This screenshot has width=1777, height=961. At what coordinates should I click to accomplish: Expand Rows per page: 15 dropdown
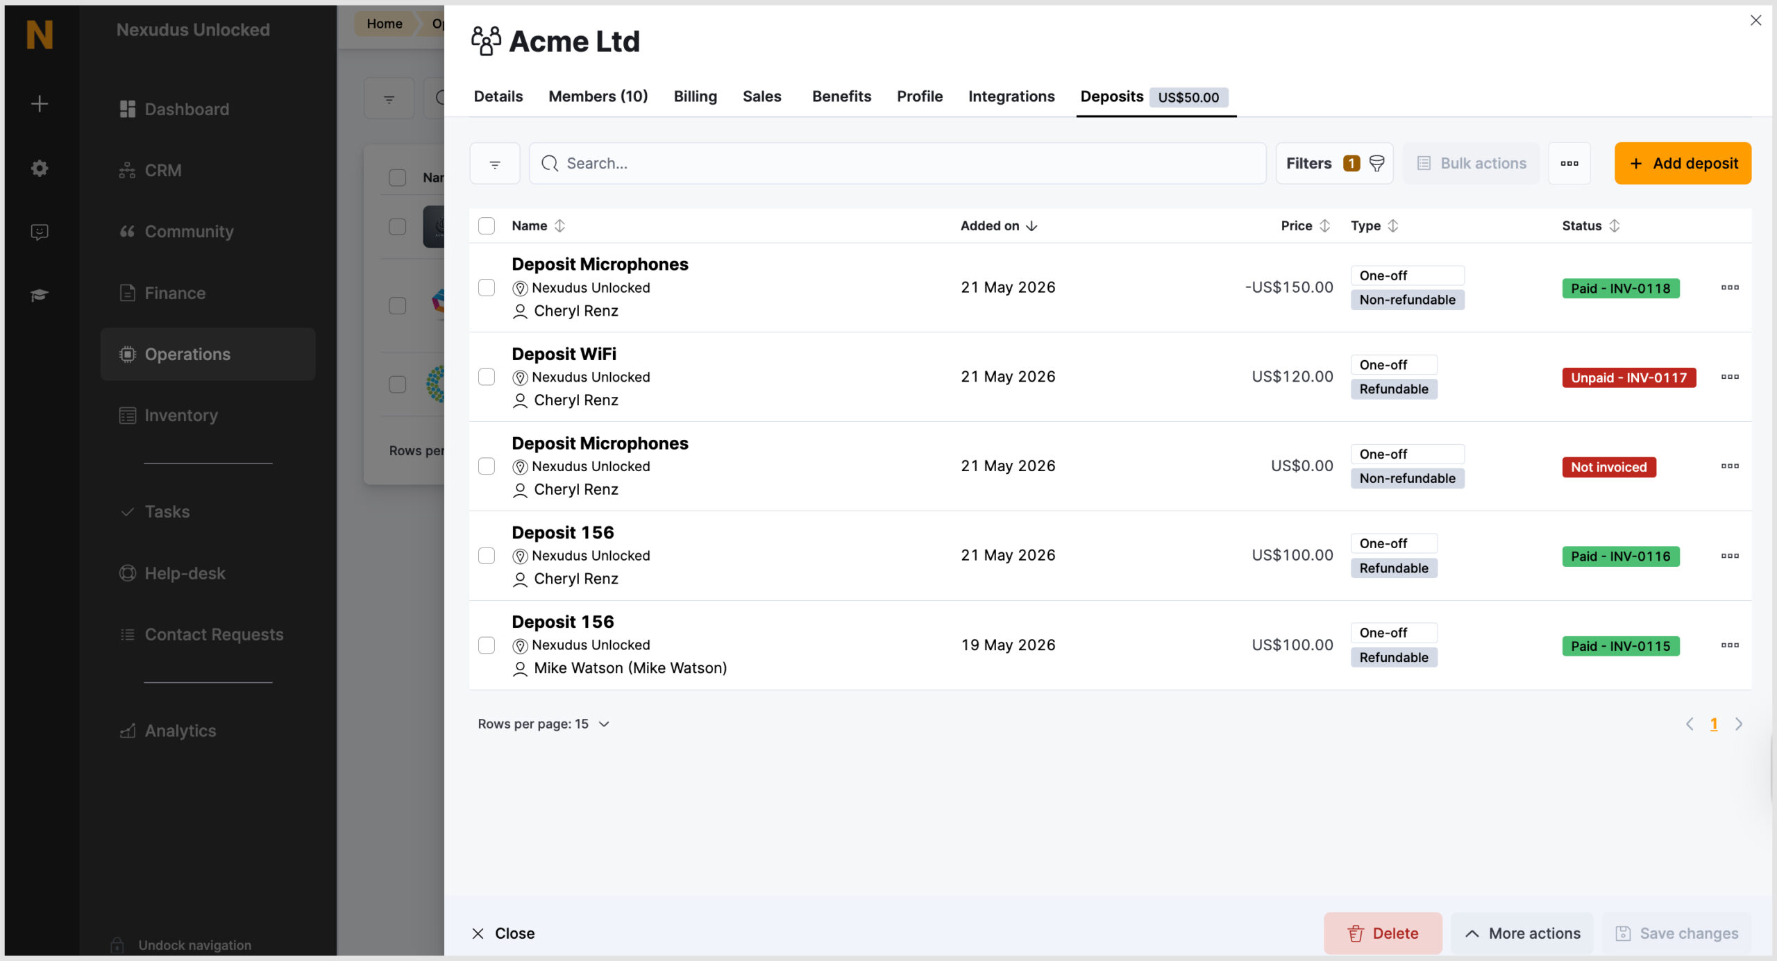click(544, 724)
